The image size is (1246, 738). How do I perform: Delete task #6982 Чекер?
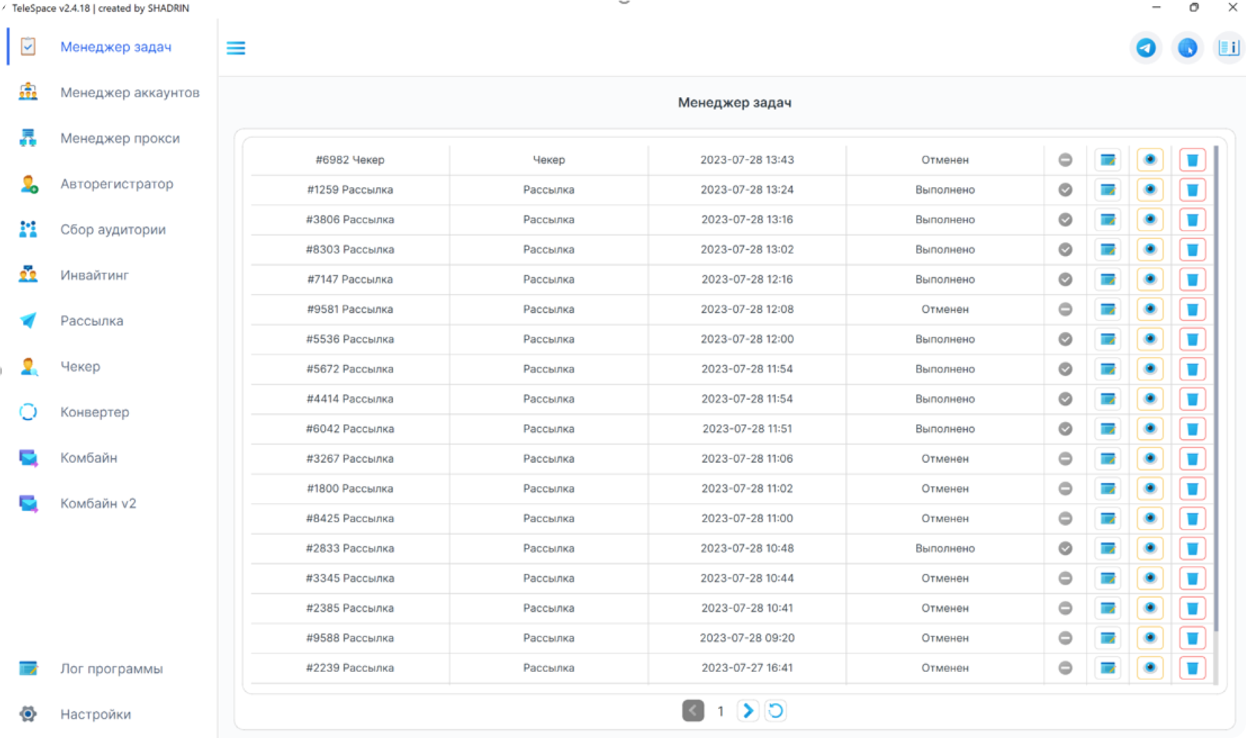coord(1193,159)
